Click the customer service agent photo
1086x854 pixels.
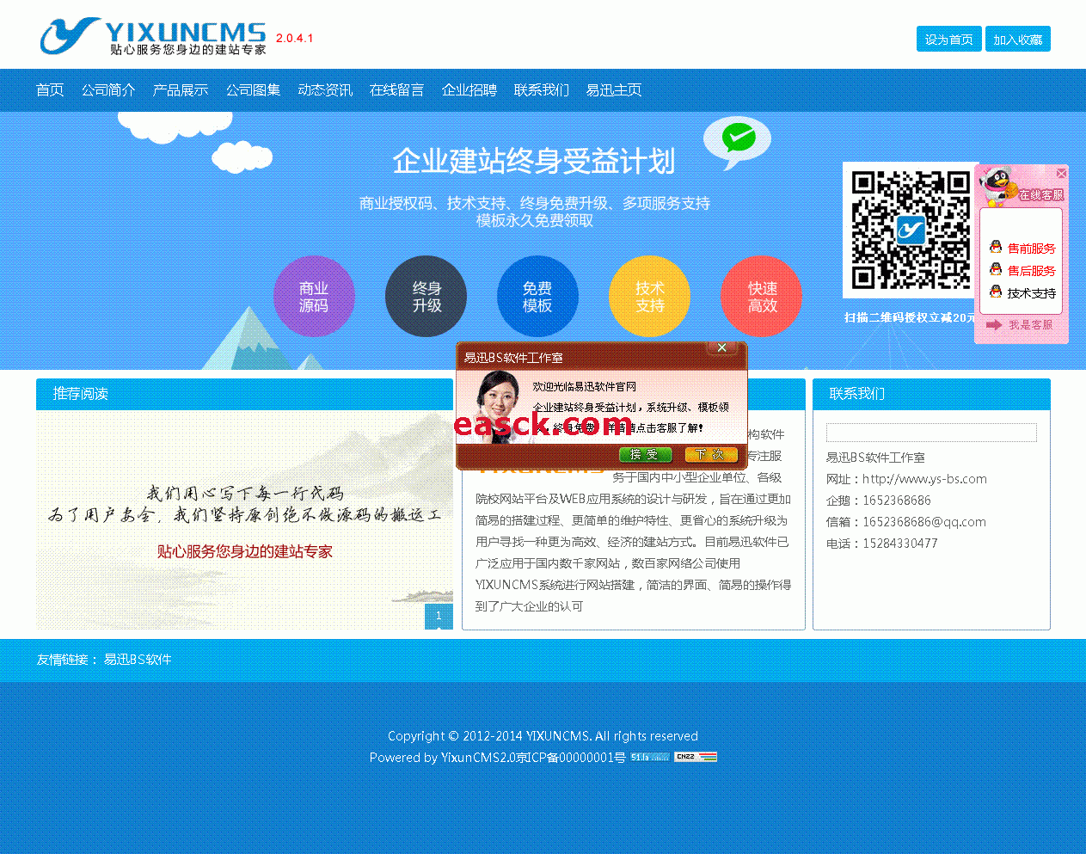point(497,408)
